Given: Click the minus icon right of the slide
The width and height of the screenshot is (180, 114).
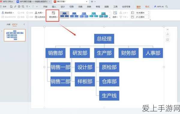Looking at the screenshot, I should tap(168, 30).
